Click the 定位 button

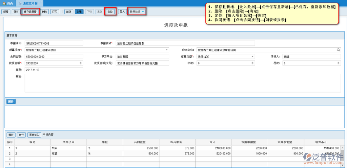coord(110,12)
